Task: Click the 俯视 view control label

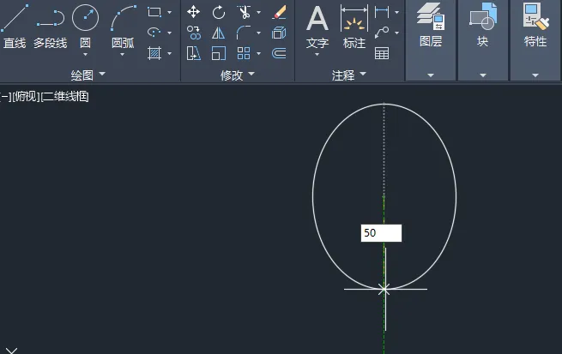Action: pyautogui.click(x=26, y=96)
